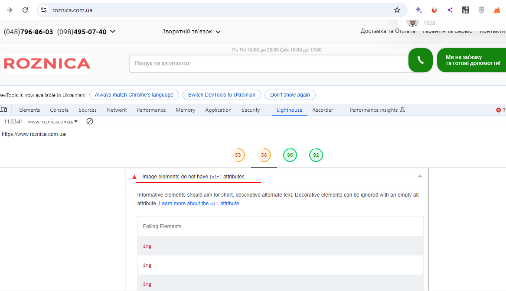Click the red error count indicator

[500, 110]
